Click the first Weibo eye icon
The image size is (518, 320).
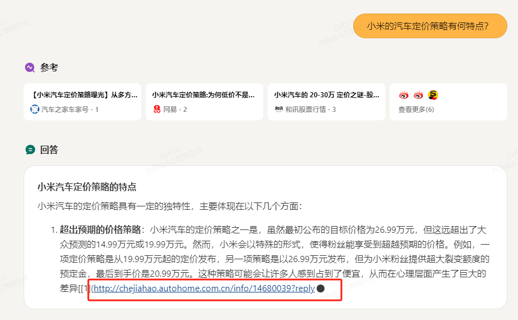404,95
